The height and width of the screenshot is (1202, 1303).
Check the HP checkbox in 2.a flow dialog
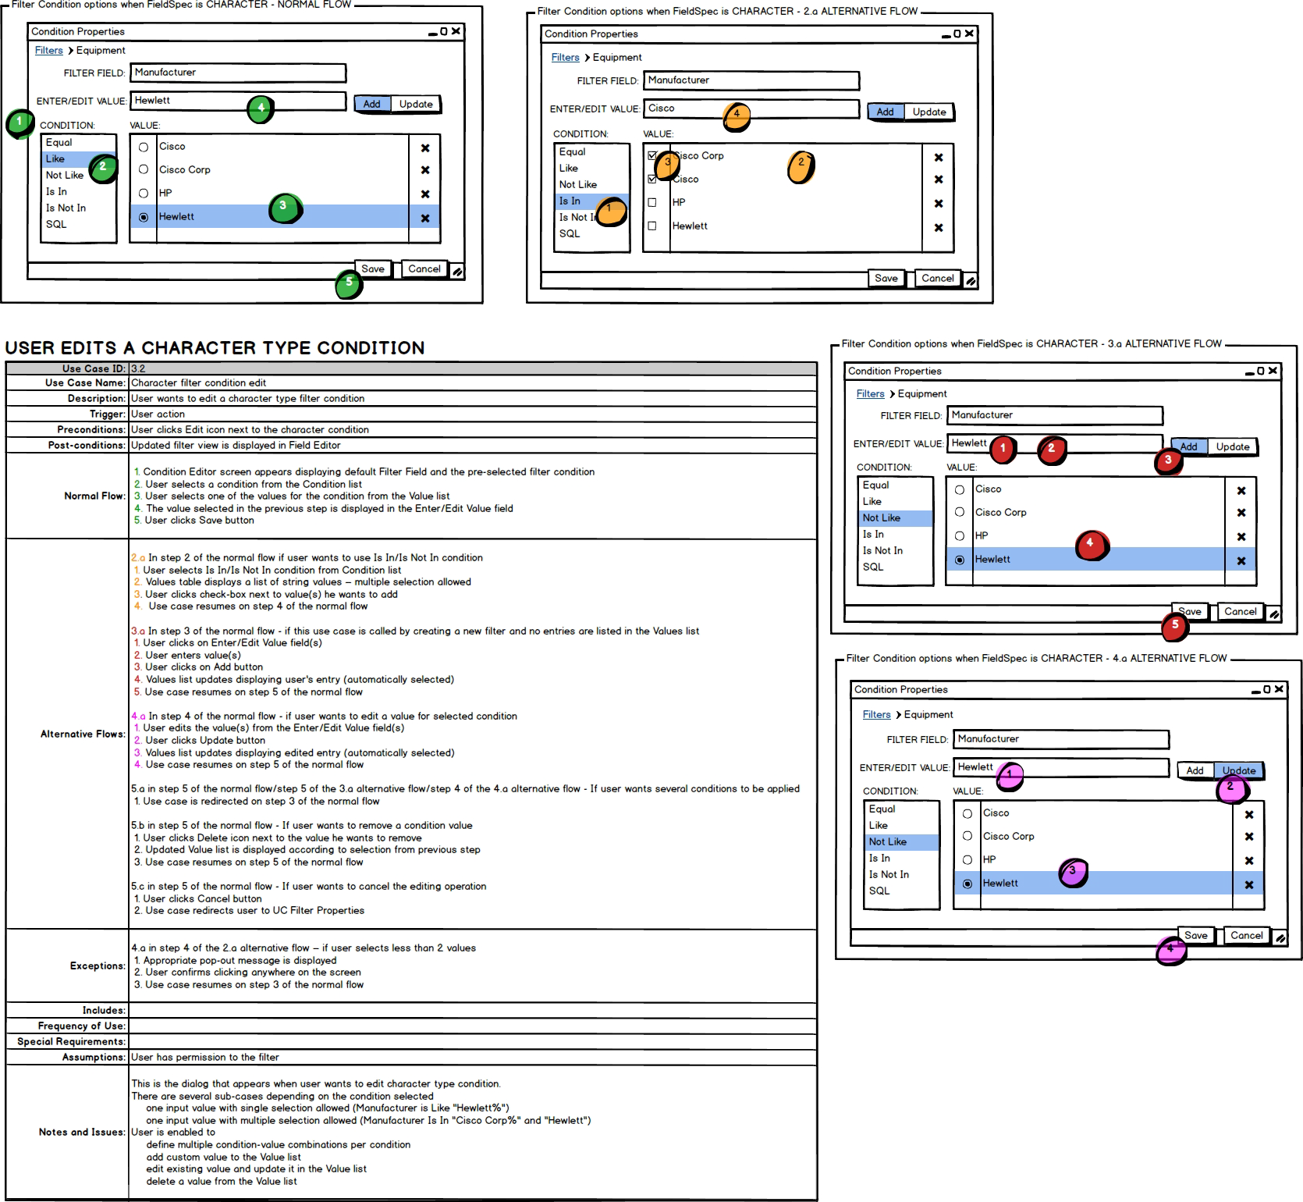coord(652,202)
